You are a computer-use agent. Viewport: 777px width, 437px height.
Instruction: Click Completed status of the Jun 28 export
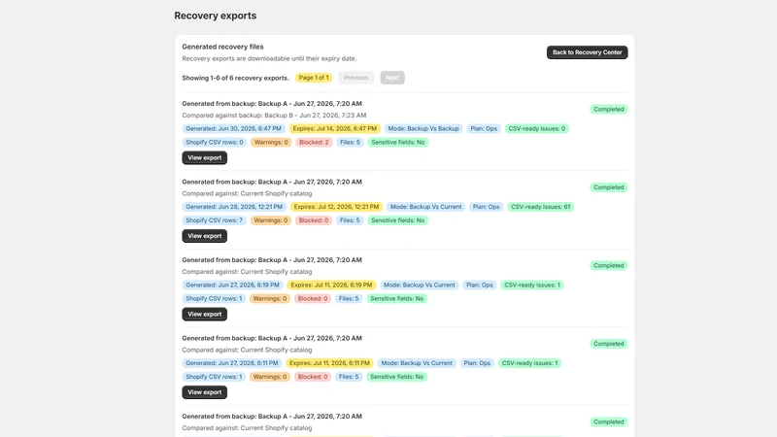pos(609,187)
